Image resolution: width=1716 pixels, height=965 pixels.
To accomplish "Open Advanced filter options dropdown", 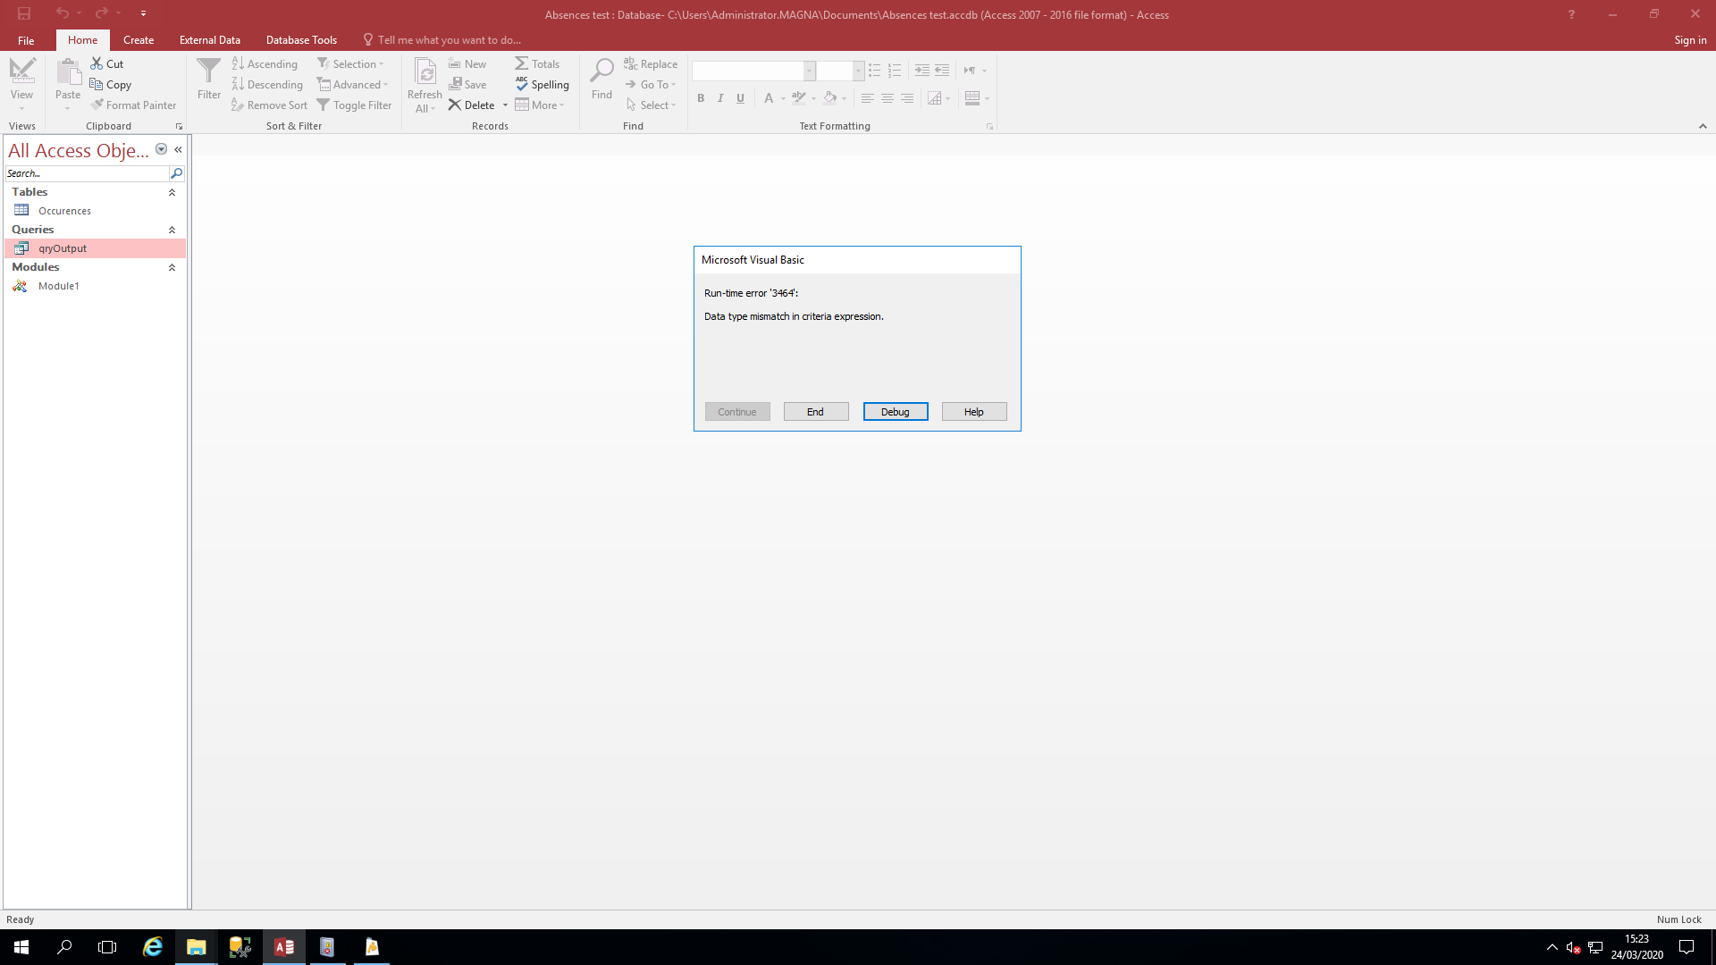I will point(353,85).
